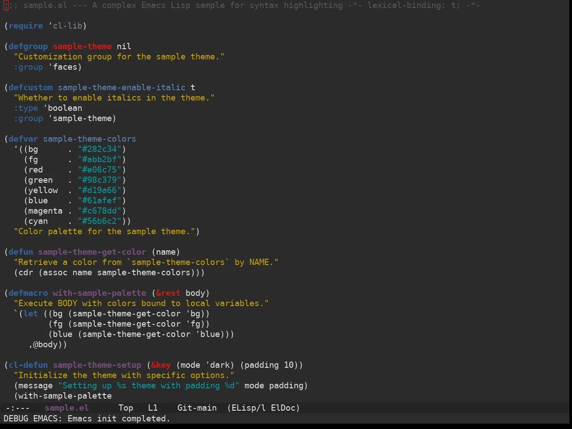Click the &key keyword
Screen dimensions: 572x429
click(161, 365)
